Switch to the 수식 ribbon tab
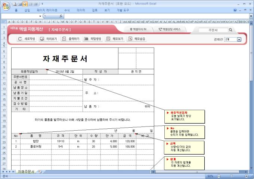The image size is (254, 179). point(67,10)
